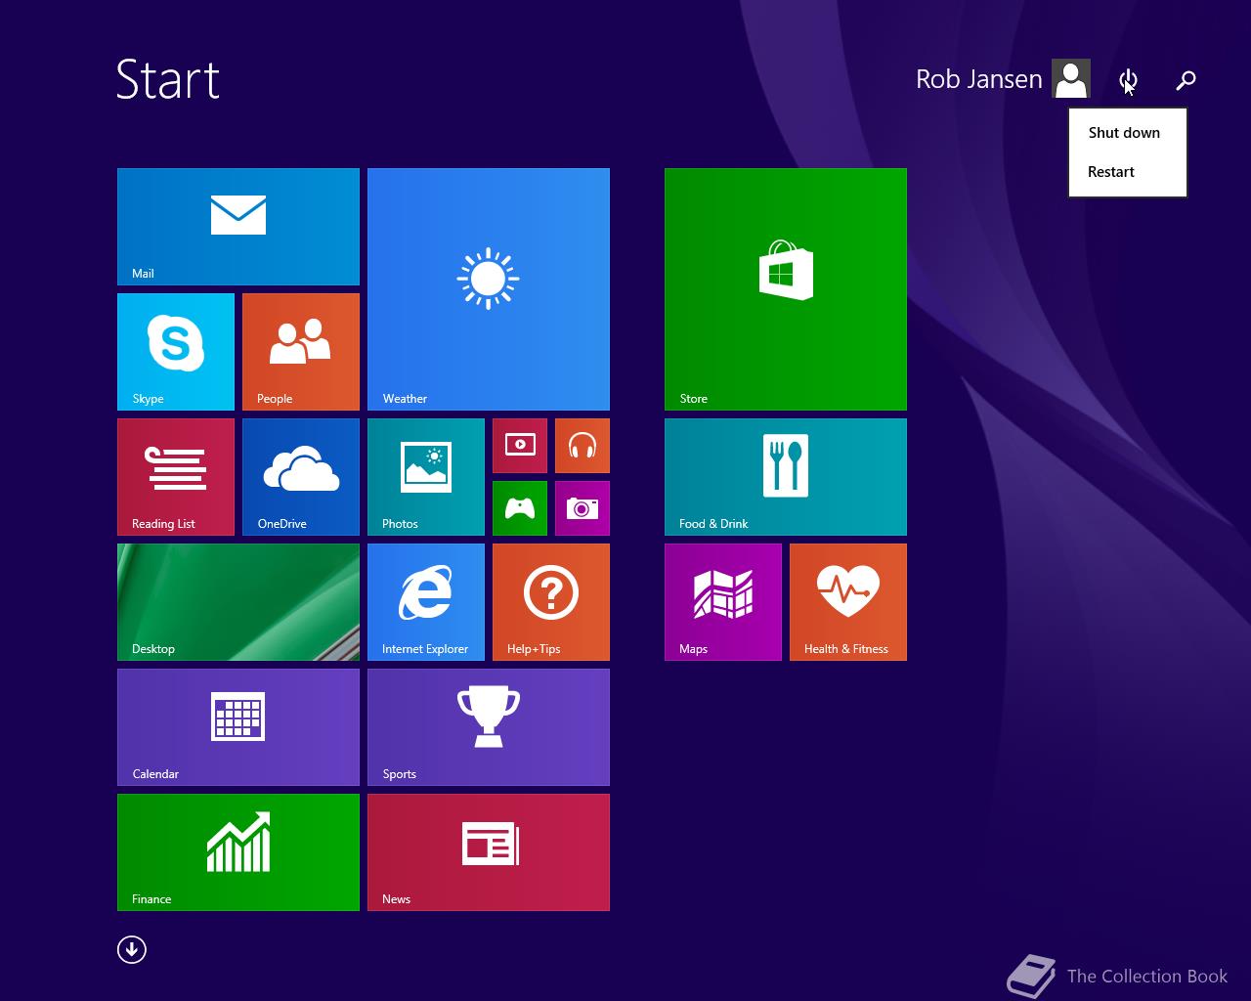Open the small Music headphones tile
This screenshot has width=1251, height=1001.
click(x=582, y=446)
